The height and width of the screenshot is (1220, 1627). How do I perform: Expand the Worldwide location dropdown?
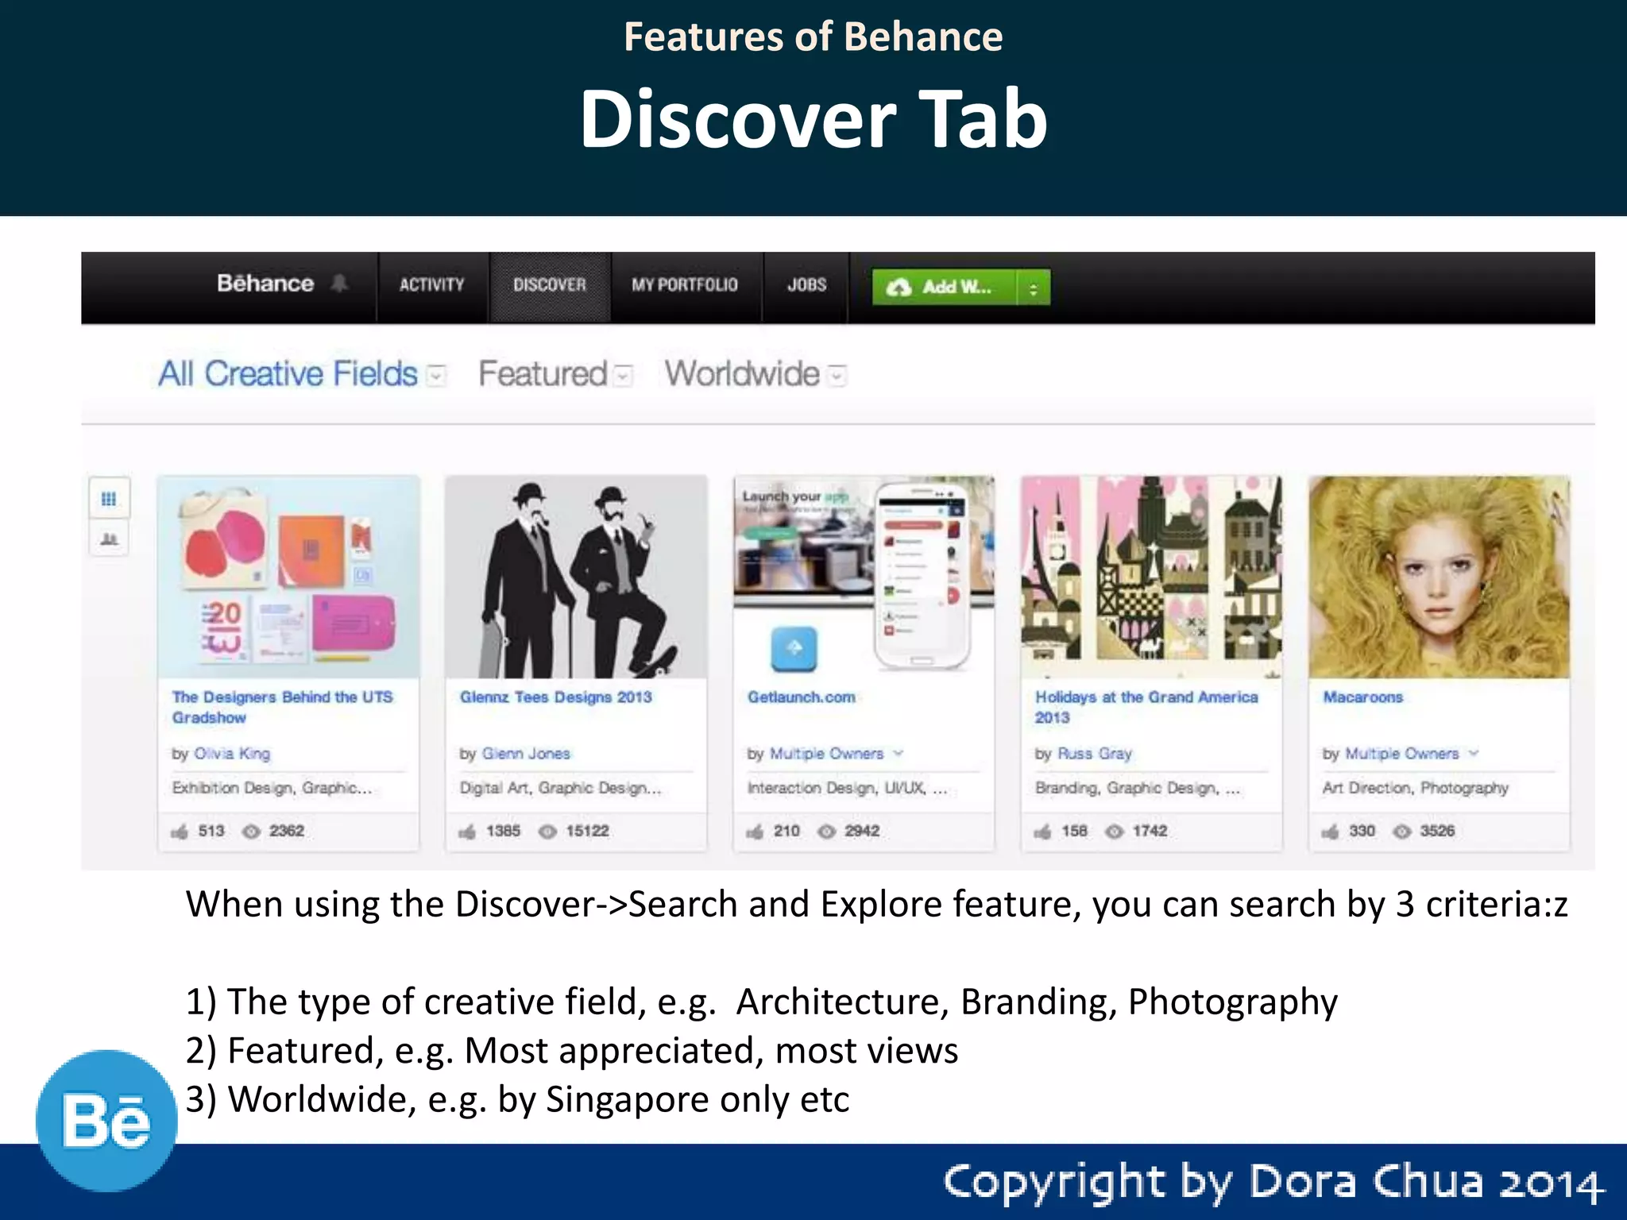click(x=837, y=375)
